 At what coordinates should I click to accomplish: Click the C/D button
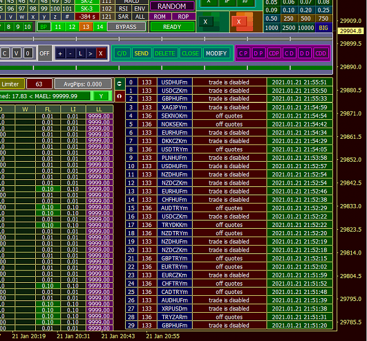click(122, 54)
